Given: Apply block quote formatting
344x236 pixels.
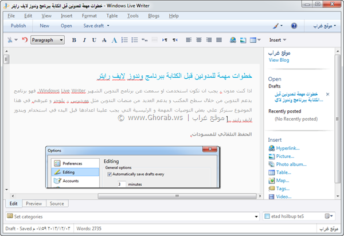Looking at the screenshot, I should [x=144, y=40].
